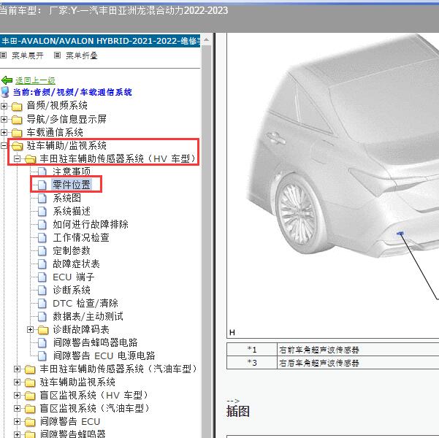Open the DTC 检查/清除 page
Screen dimensions: 439x438
click(x=85, y=303)
